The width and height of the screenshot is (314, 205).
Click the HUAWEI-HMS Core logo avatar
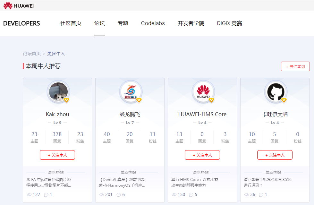(x=203, y=92)
